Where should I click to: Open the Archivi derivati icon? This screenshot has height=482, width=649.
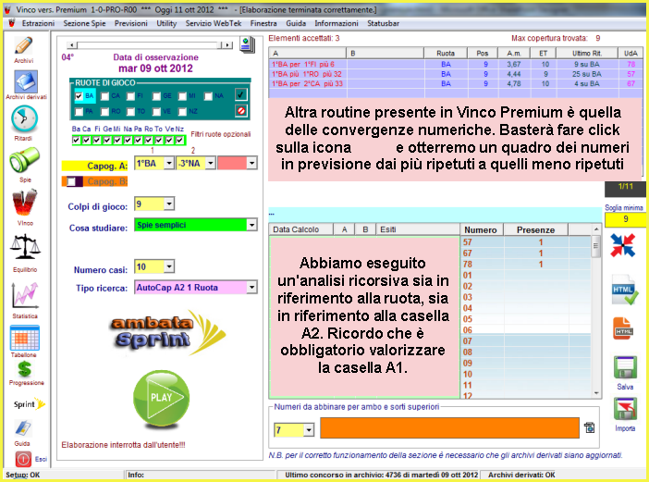(x=26, y=81)
